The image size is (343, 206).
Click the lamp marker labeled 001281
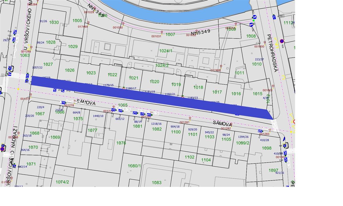(190, 118)
